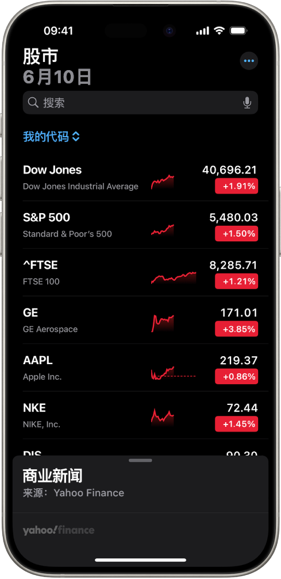281x579 pixels.
Task: Tap the NKE mini price chart
Action: pyautogui.click(x=163, y=417)
